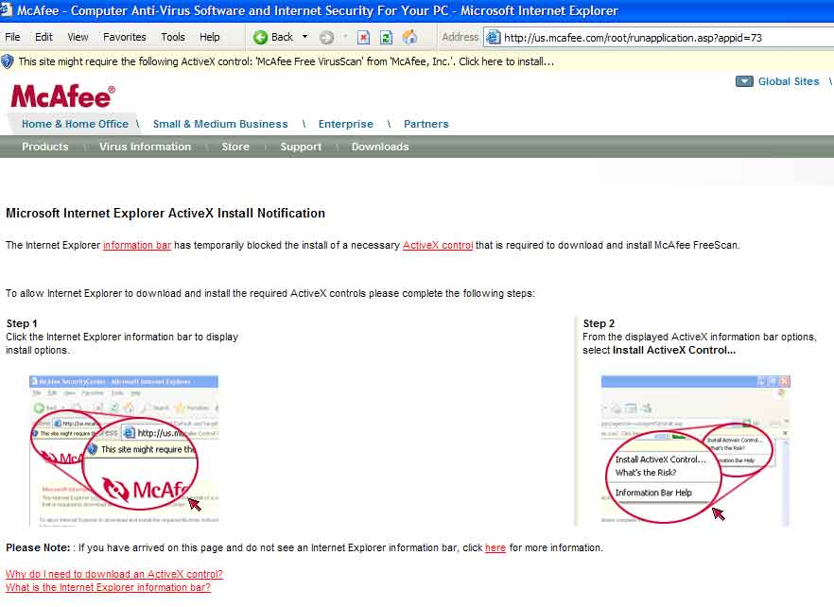
Task: Follow the red 'ActiveX control' link
Action: (438, 245)
